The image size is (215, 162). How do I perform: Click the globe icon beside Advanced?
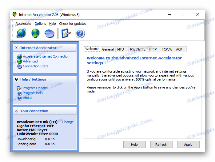(19, 62)
